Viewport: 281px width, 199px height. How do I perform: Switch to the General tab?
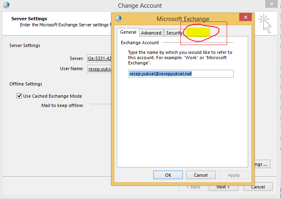tap(128, 32)
